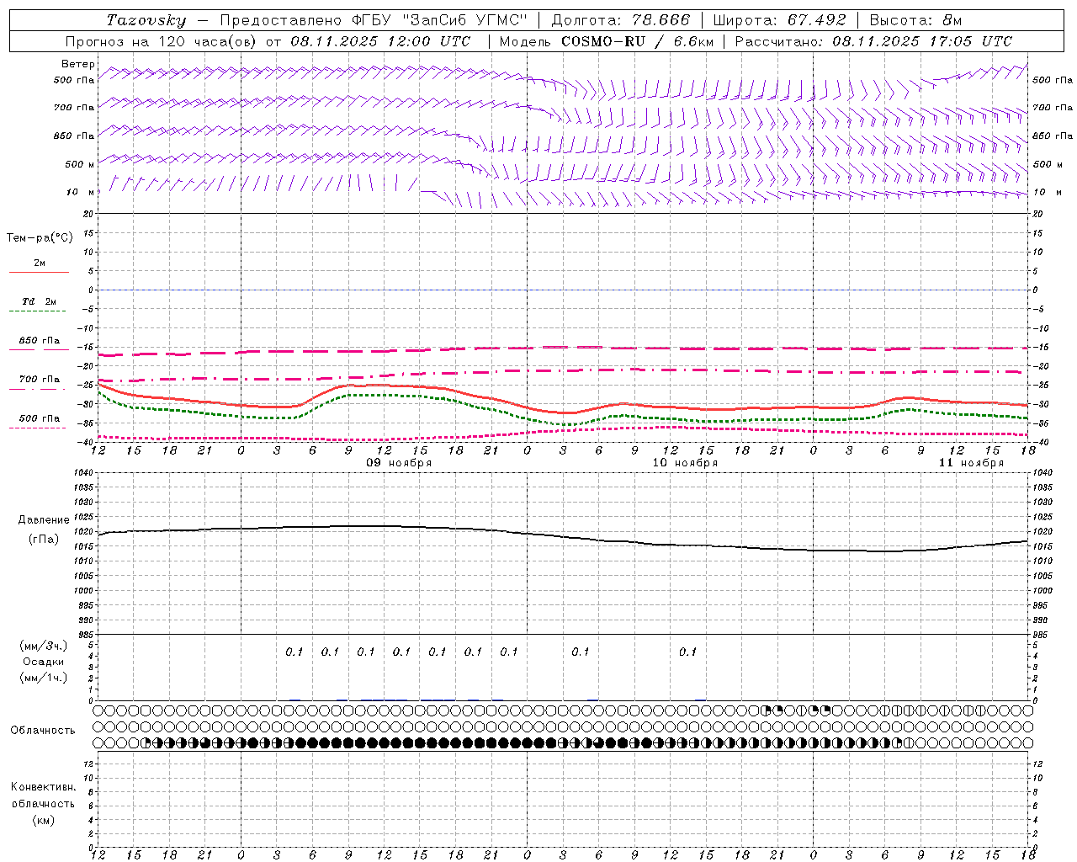Click the Конвективн. convective cloud label

point(43,787)
